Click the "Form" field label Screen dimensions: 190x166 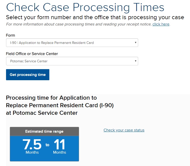(11, 35)
